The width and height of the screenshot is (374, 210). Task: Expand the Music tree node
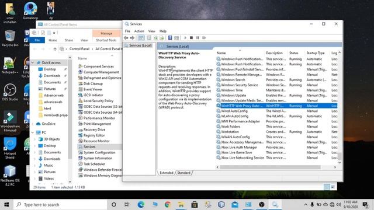35,165
